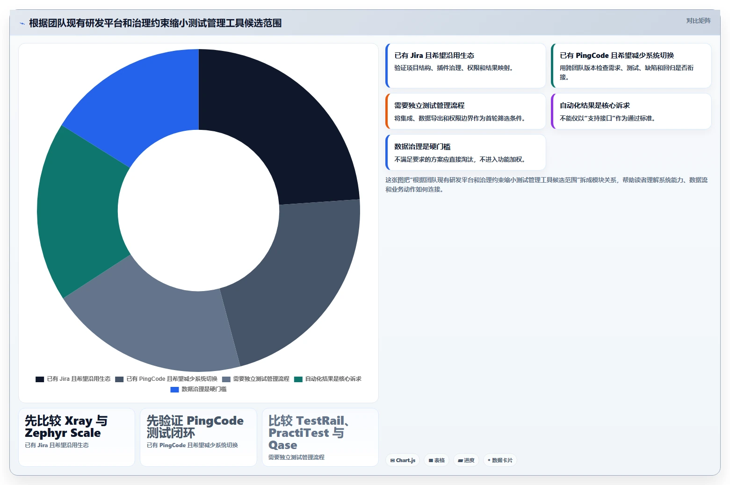Select the 表格 tag chip
Screen dimensions: 730x485
coord(437,460)
